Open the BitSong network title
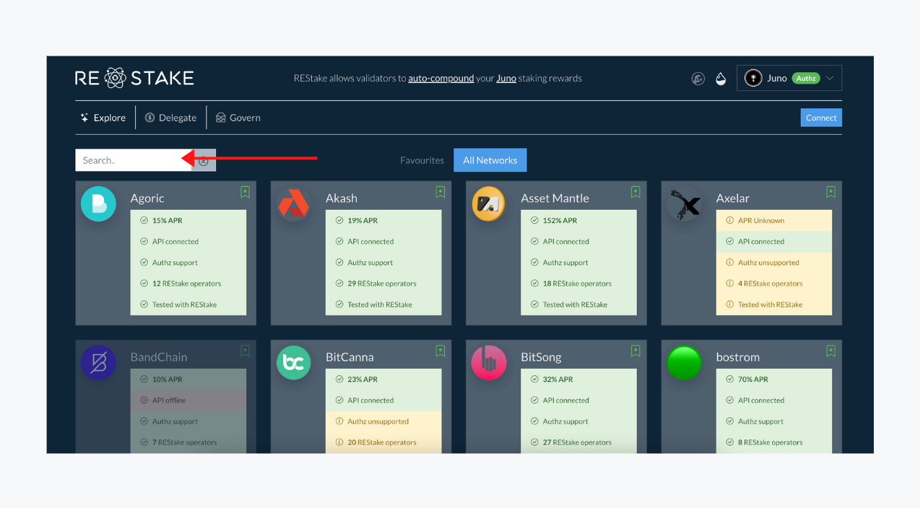 pyautogui.click(x=542, y=356)
